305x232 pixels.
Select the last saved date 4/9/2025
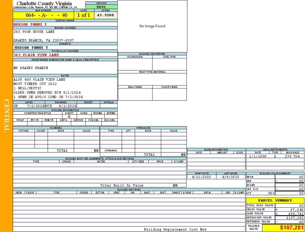point(231,177)
